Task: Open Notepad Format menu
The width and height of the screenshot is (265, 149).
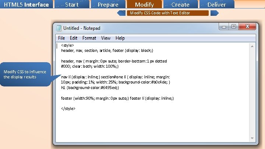Action: [89, 38]
